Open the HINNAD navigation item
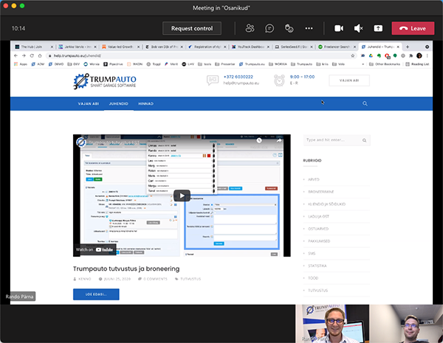 tap(145, 103)
